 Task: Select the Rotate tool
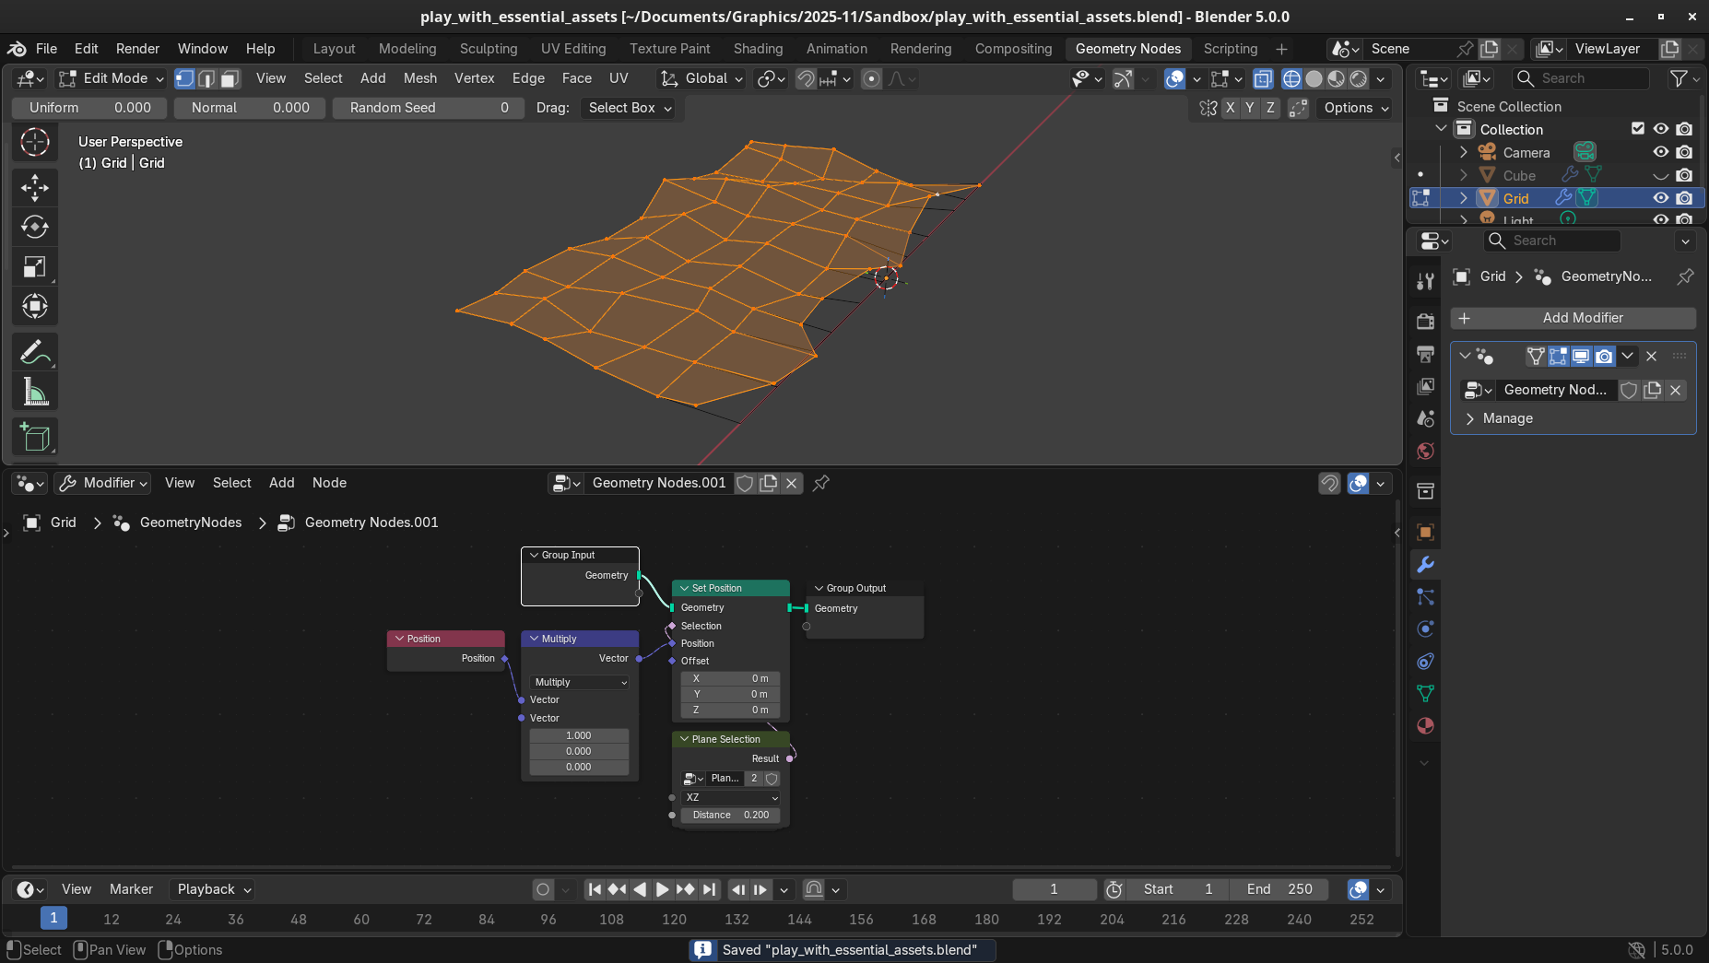[x=35, y=227]
